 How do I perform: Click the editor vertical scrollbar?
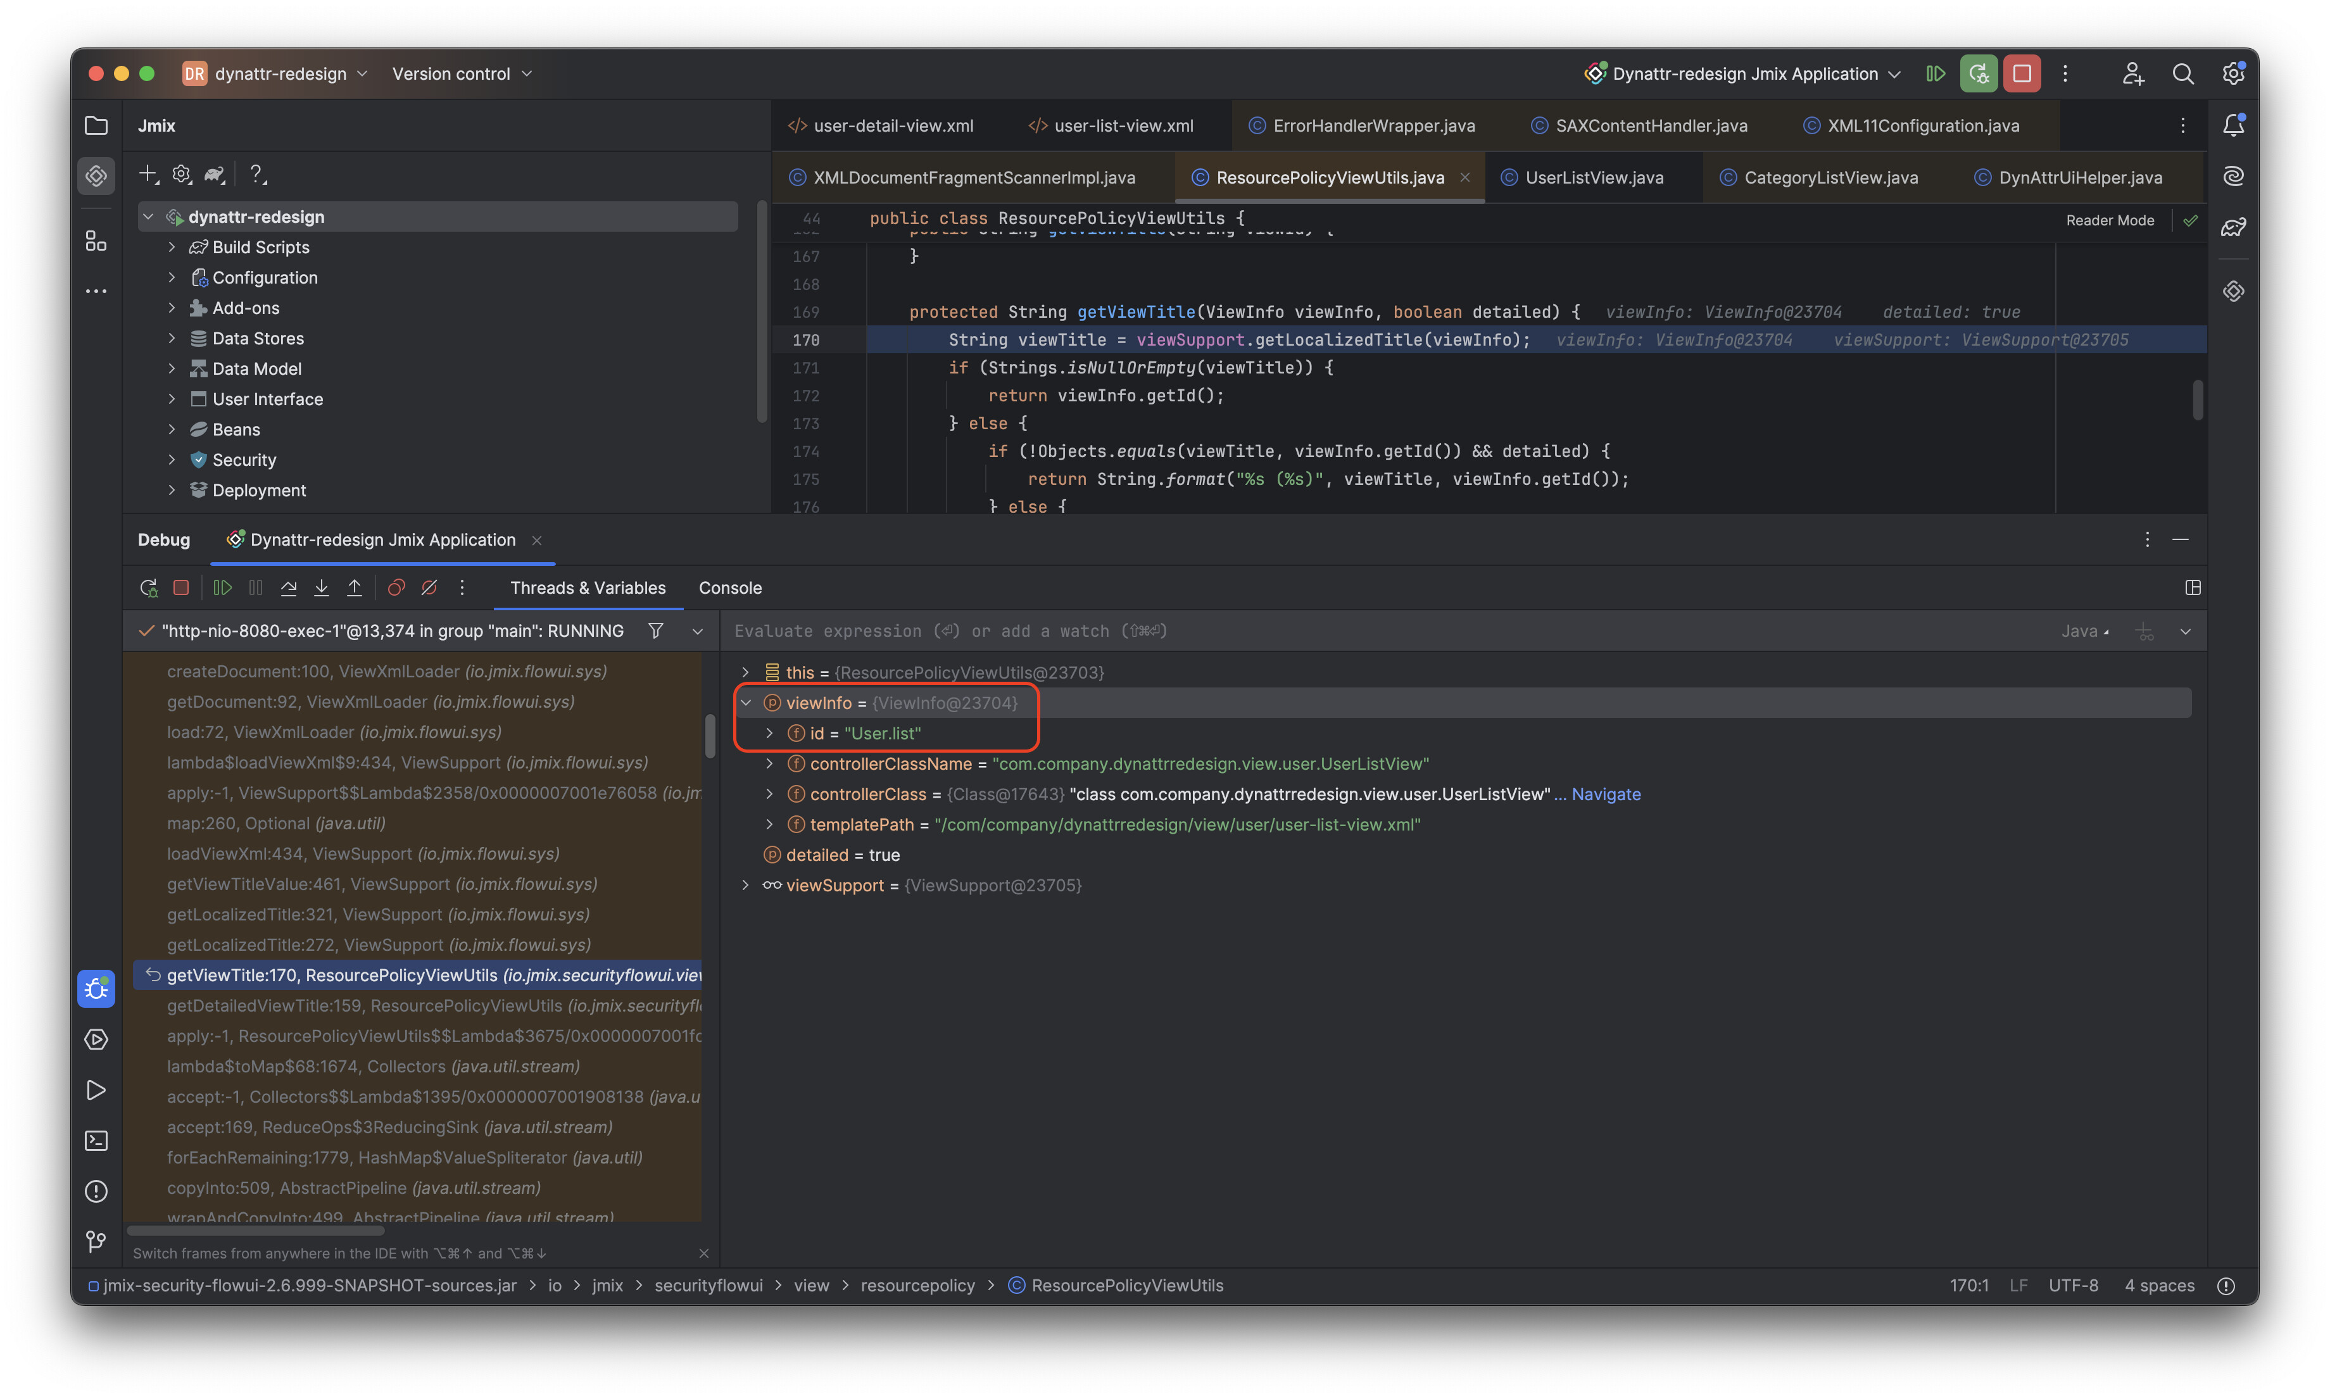point(2197,399)
